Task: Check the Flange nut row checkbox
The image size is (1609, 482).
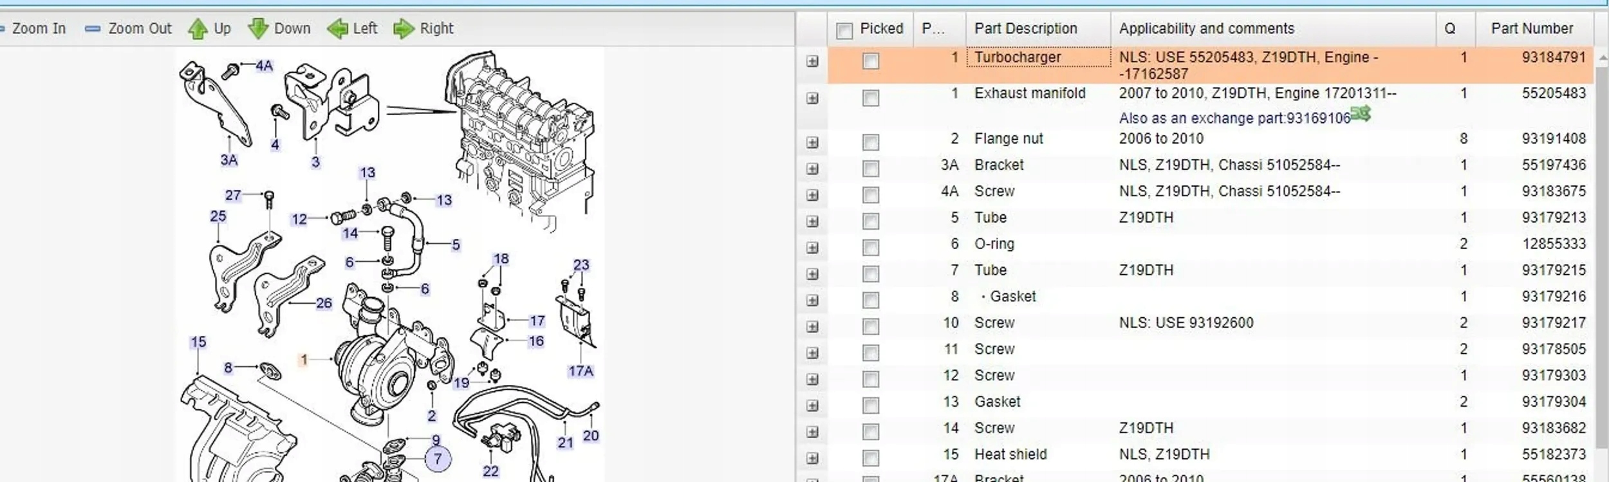Action: pyautogui.click(x=870, y=142)
